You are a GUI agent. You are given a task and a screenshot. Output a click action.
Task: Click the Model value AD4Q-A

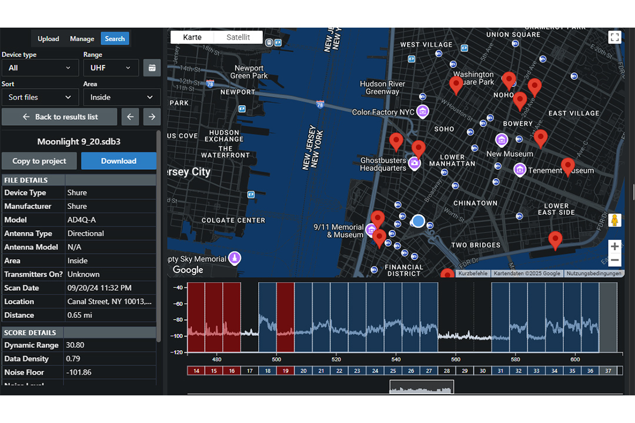click(81, 220)
